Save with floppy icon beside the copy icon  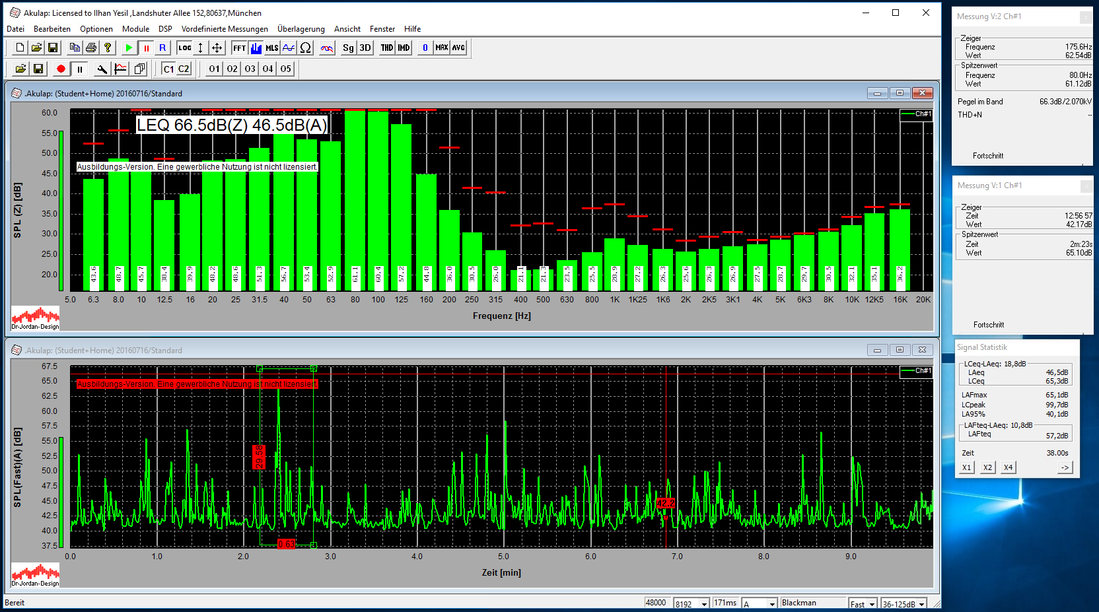coord(53,48)
